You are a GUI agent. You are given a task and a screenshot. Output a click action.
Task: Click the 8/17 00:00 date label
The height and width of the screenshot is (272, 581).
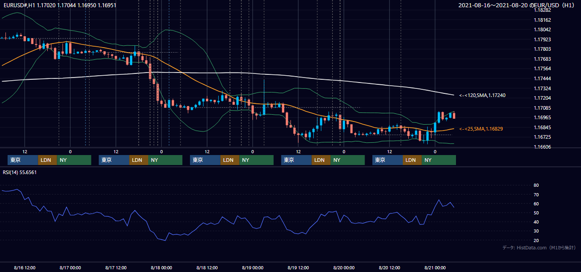[x=70, y=268]
